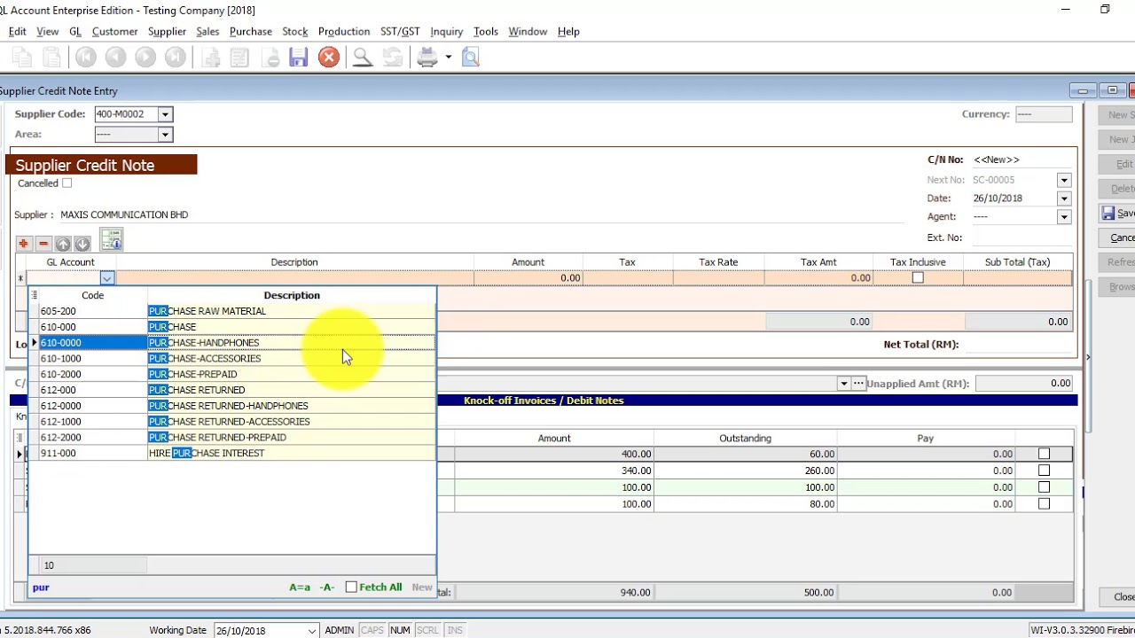Viewport: 1135px width, 638px height.
Task: Select PURCHASE RETURNED account 612-000
Action: click(x=233, y=390)
